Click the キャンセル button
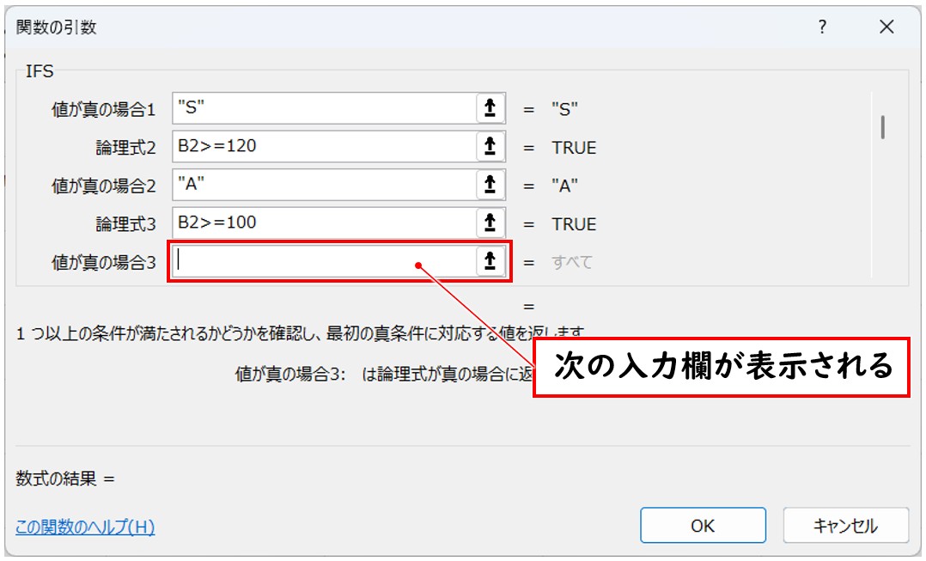This screenshot has height=561, width=926. (845, 525)
